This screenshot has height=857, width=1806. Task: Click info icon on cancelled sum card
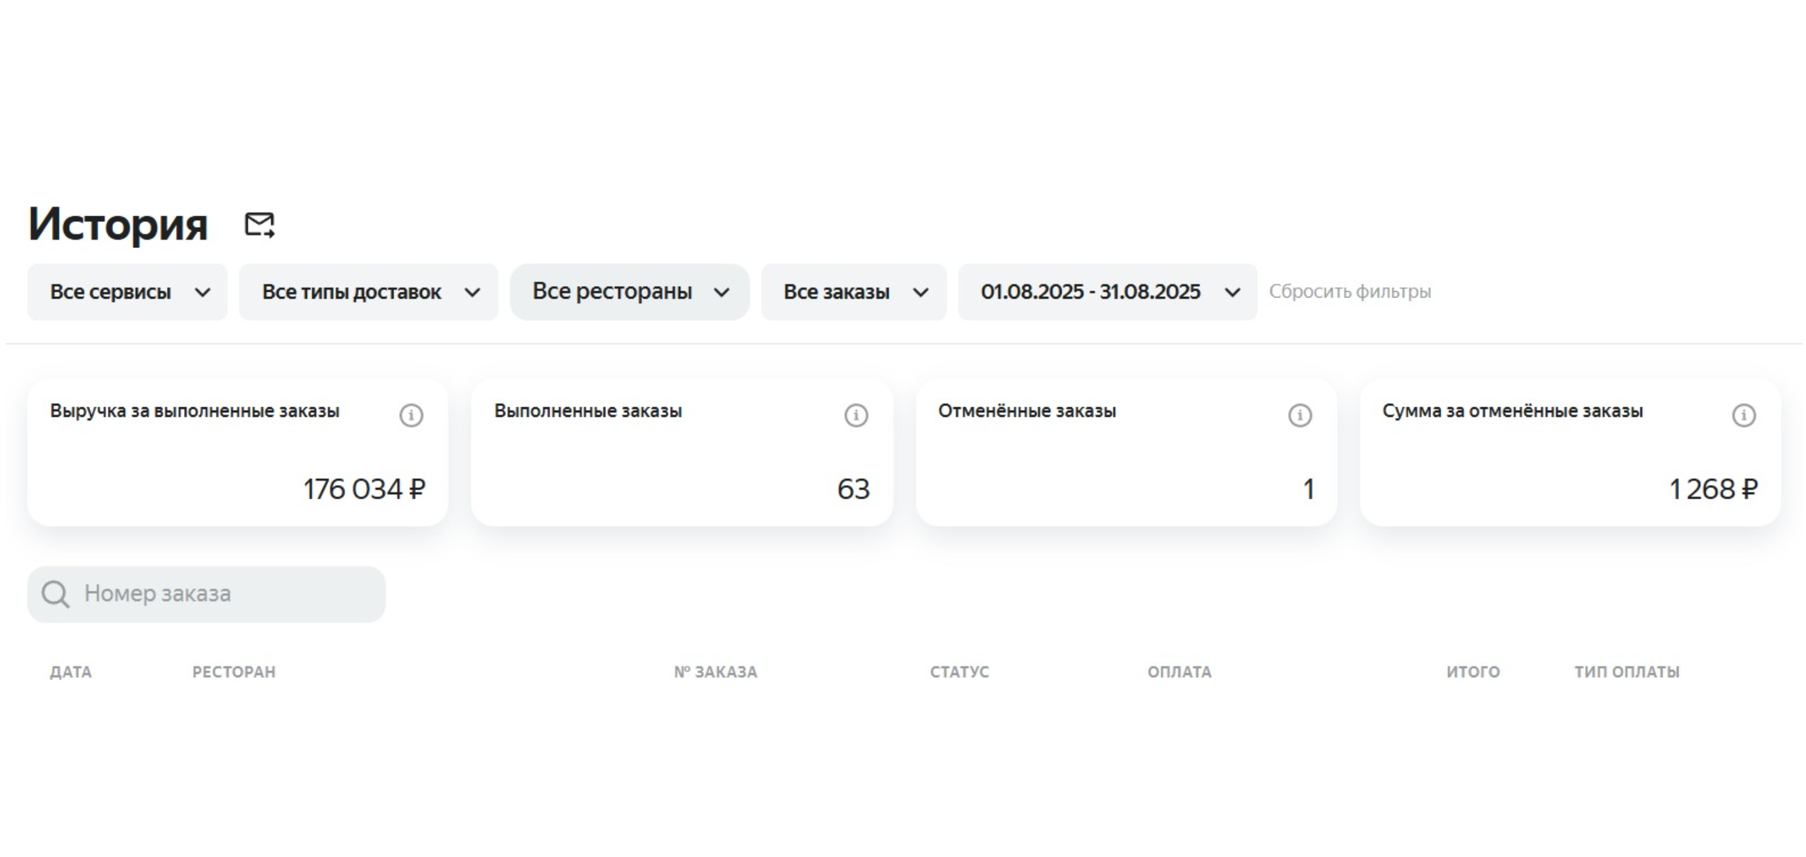click(x=1744, y=415)
